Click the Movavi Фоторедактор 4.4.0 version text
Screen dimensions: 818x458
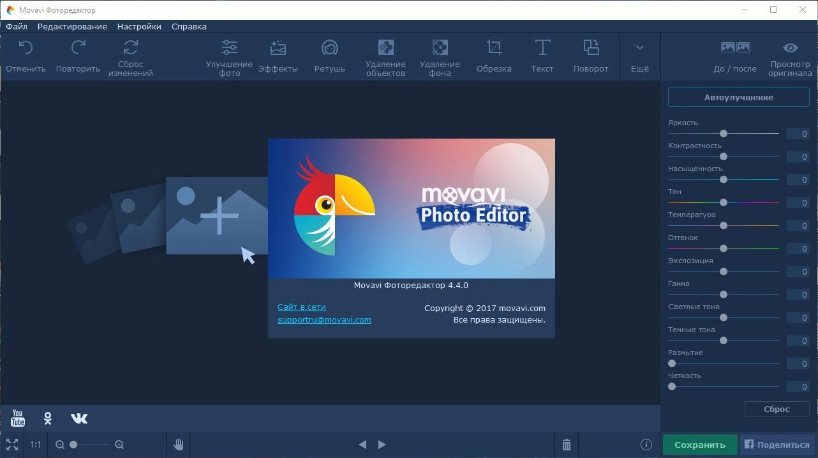[x=411, y=285]
